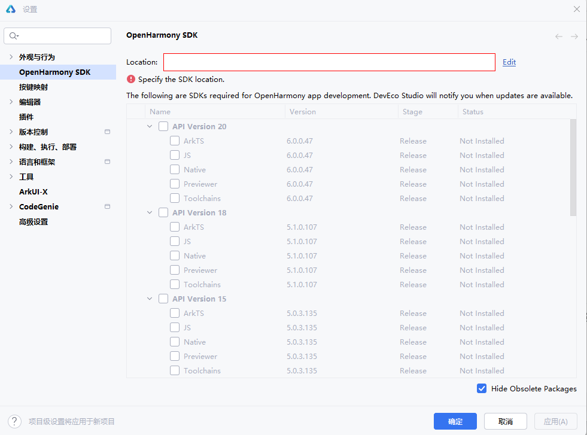Expand the 构建、执行、部署 section
587x435 pixels.
coord(11,147)
